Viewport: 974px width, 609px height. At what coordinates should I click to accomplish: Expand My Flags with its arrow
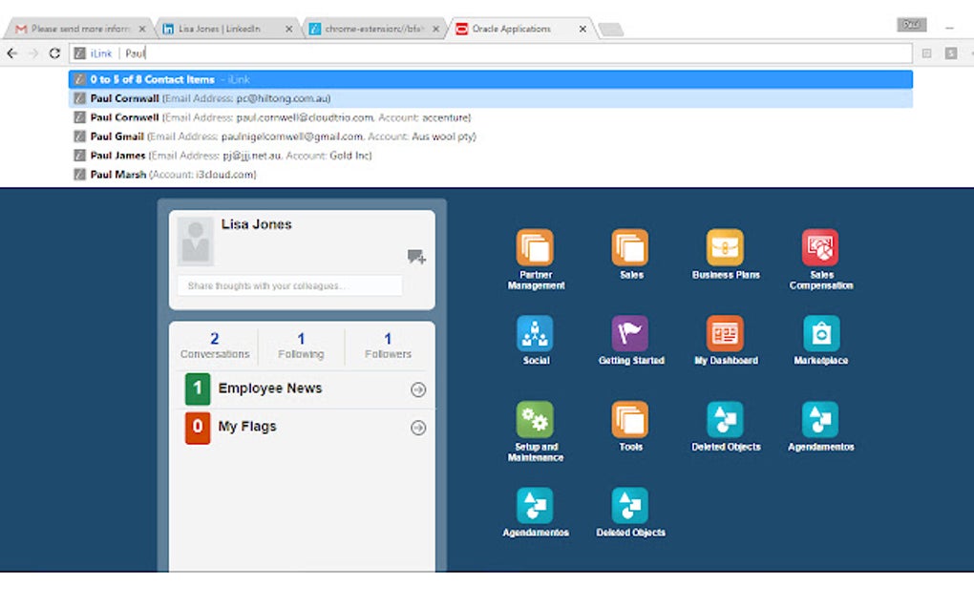coord(418,428)
